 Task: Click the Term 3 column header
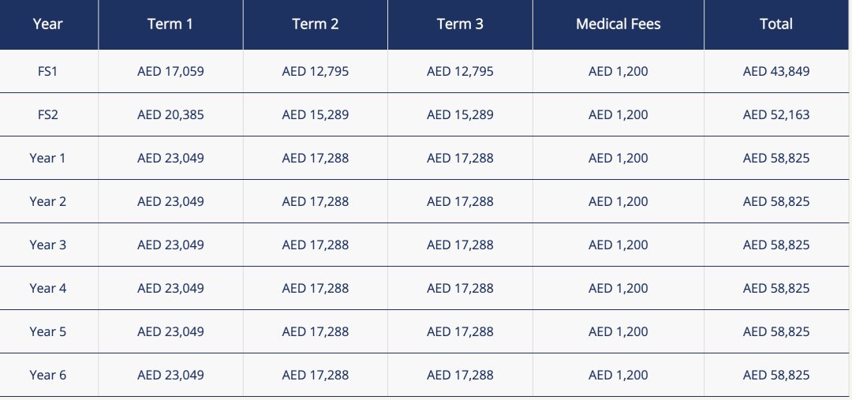click(x=460, y=24)
